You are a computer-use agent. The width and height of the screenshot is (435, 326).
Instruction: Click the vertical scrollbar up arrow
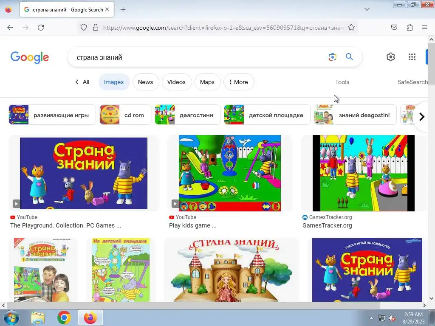(431, 39)
